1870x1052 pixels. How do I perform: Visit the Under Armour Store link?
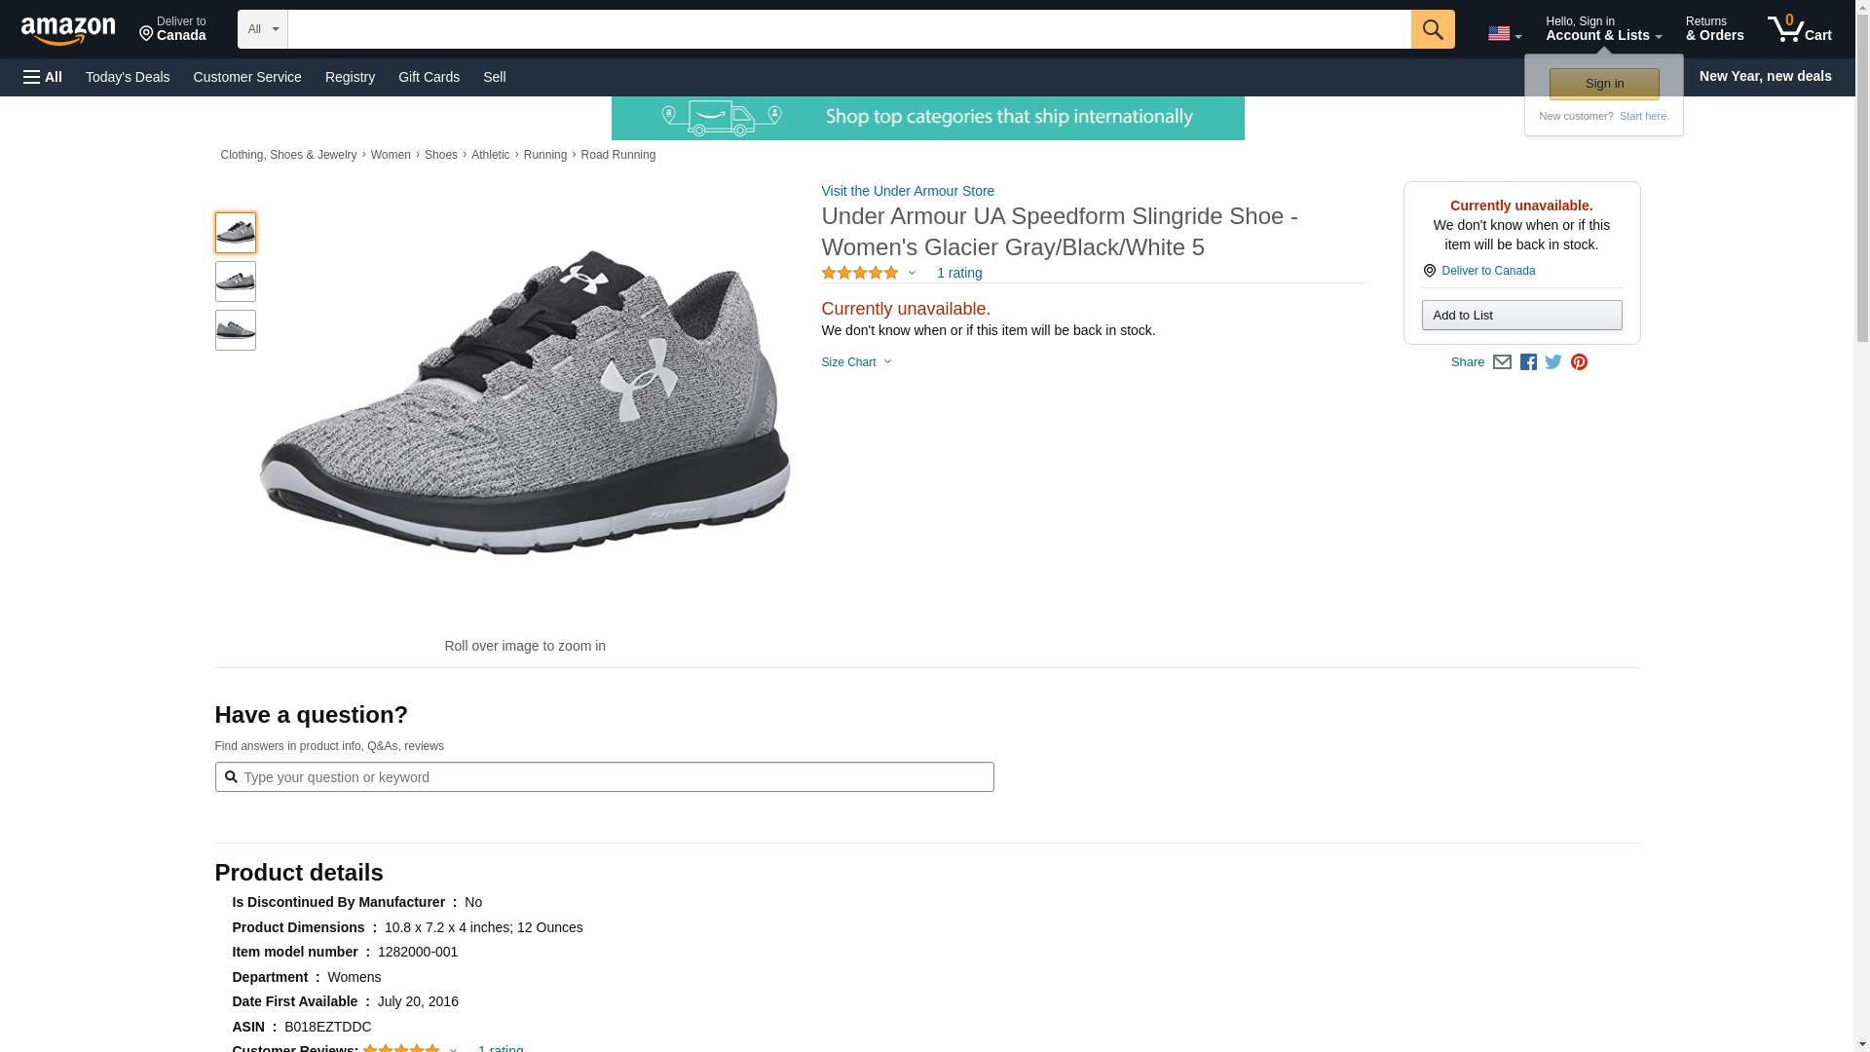tap(907, 191)
